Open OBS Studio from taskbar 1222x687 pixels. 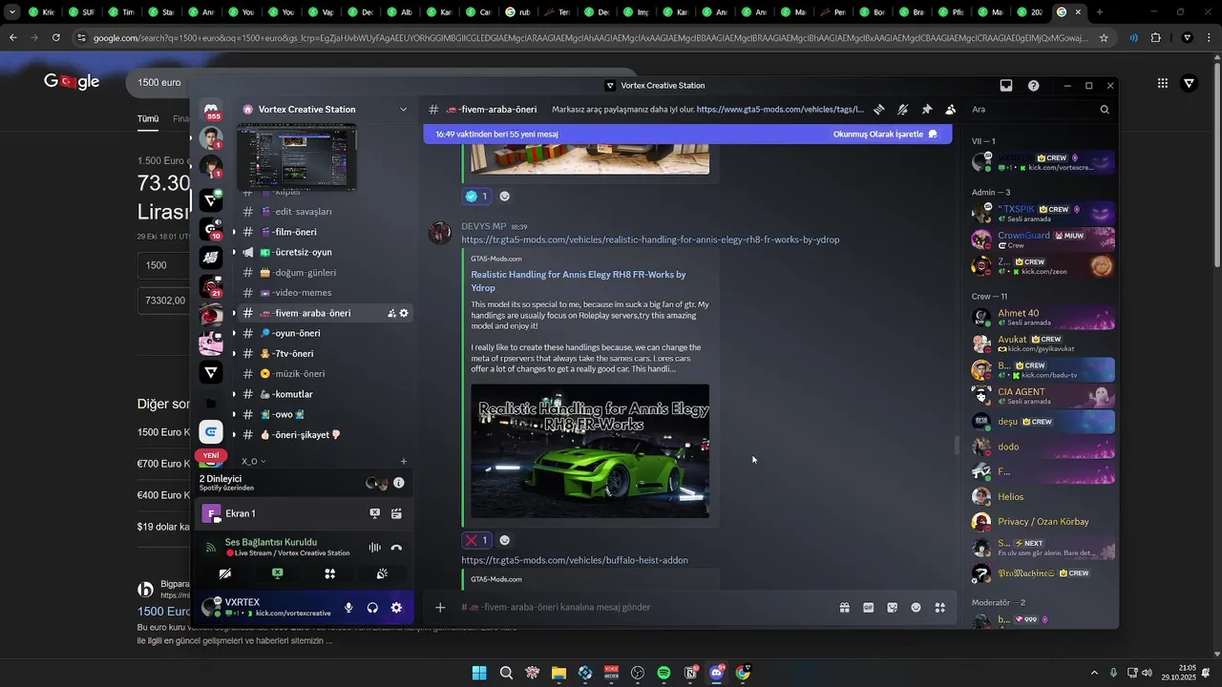tap(638, 673)
